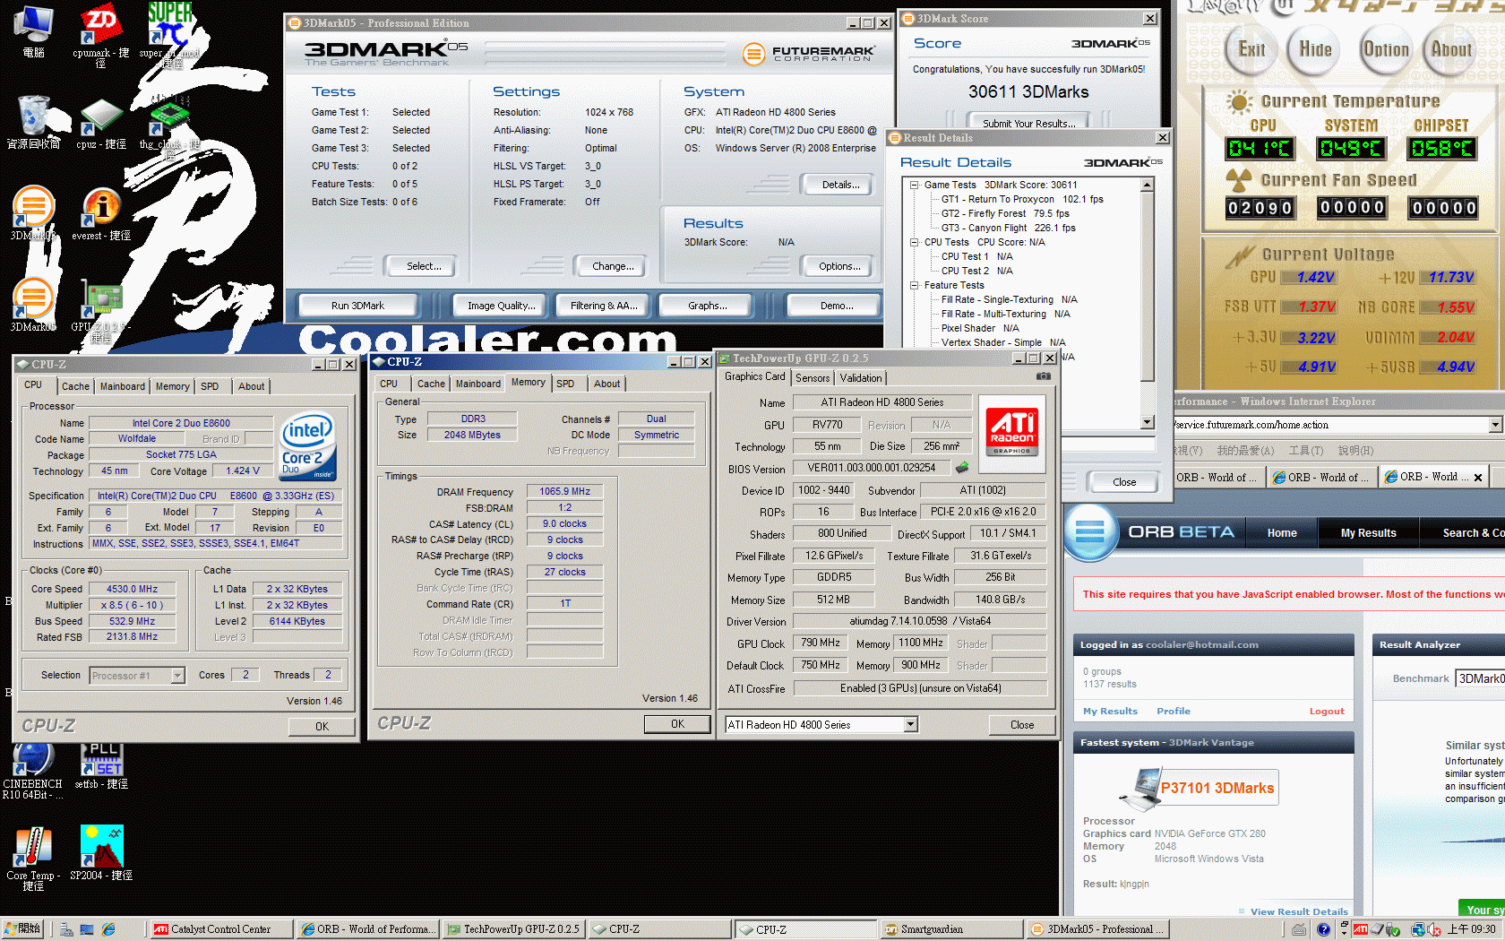This screenshot has width=1505, height=941.
Task: Click the Option button in Smartguardian
Action: [1386, 50]
